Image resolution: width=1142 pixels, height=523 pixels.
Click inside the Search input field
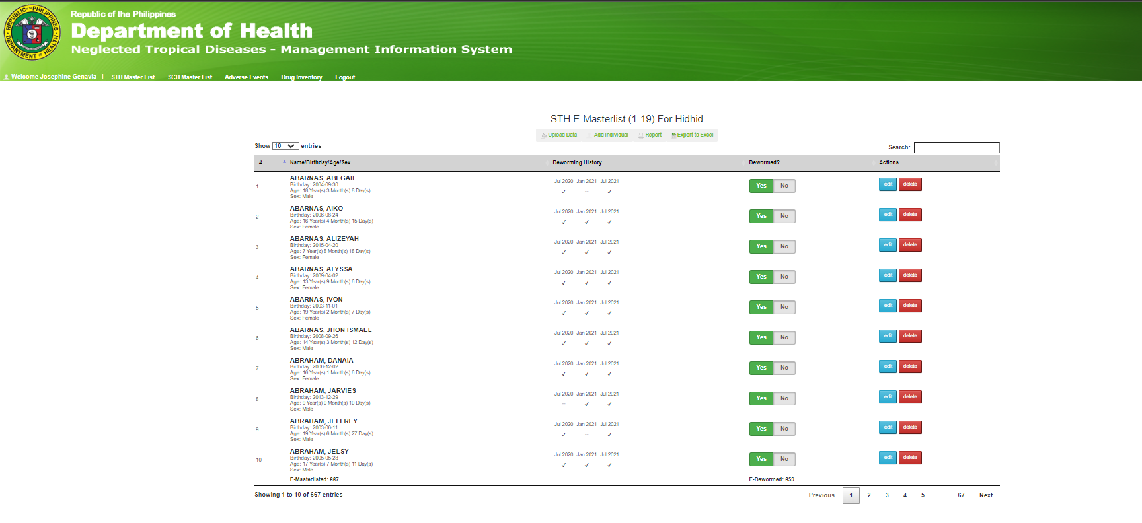click(x=956, y=147)
